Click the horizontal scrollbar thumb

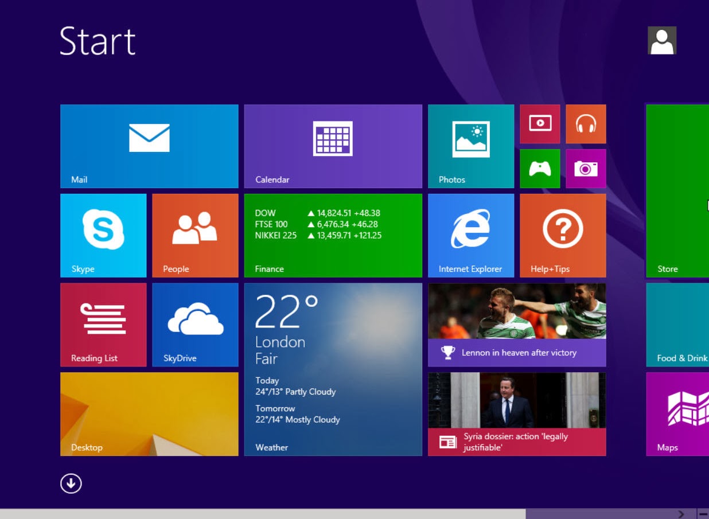263,514
